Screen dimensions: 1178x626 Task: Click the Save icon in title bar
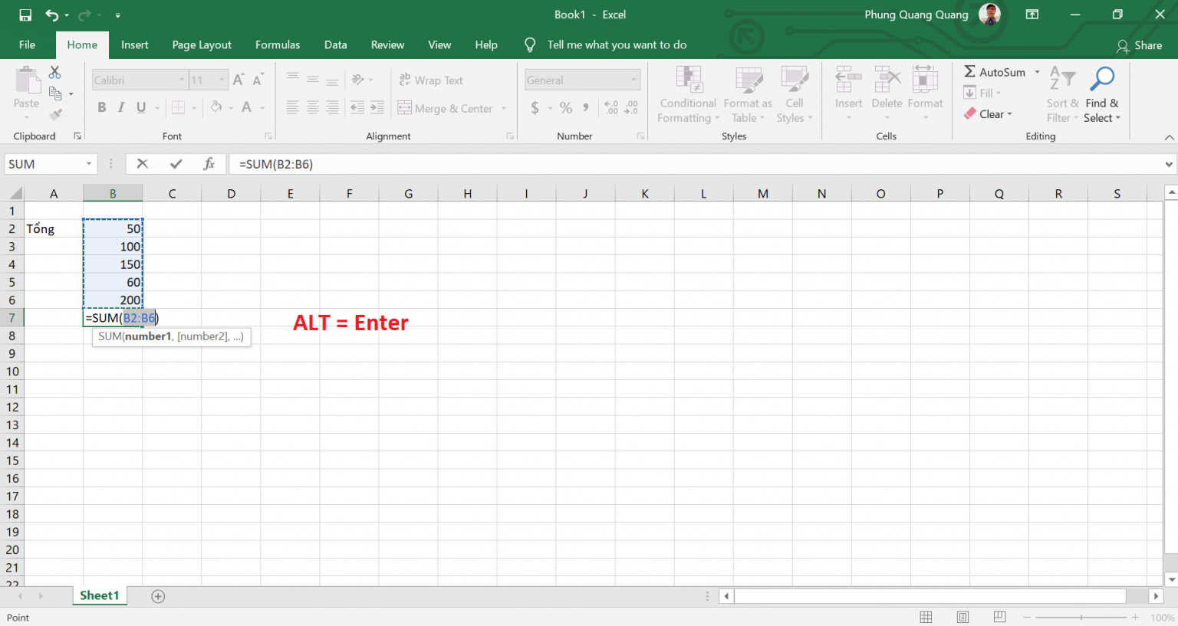coord(25,15)
